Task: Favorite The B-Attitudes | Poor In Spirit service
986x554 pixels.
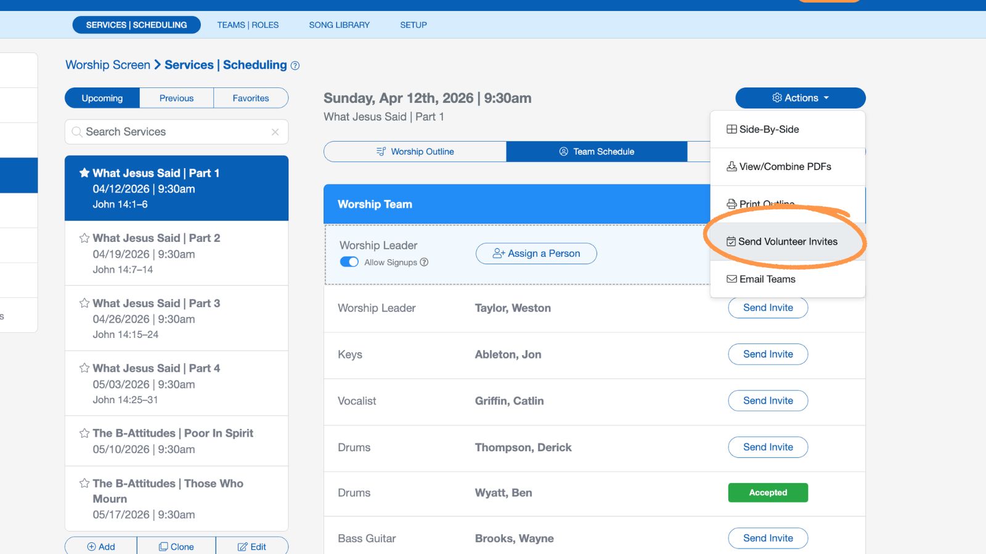Action: point(84,433)
